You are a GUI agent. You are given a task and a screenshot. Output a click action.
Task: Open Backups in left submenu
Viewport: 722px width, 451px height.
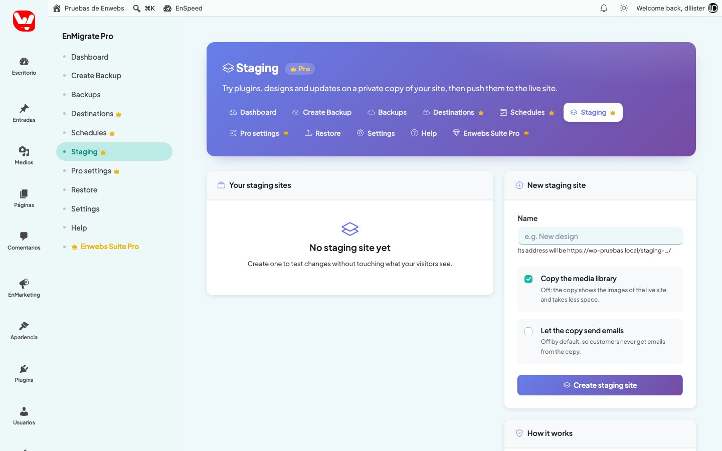86,95
